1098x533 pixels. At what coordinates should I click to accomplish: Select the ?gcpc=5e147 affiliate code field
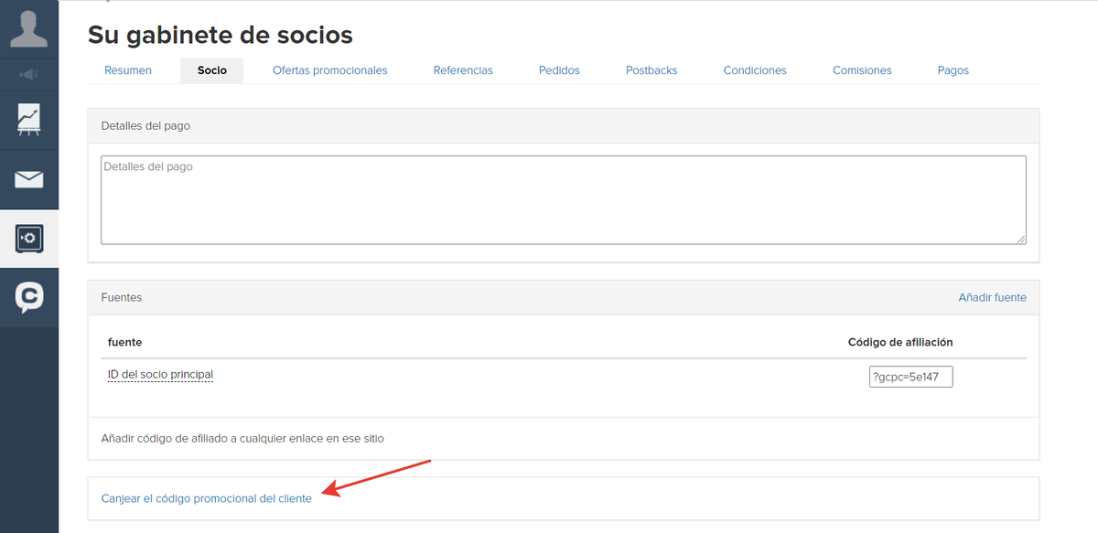point(911,377)
